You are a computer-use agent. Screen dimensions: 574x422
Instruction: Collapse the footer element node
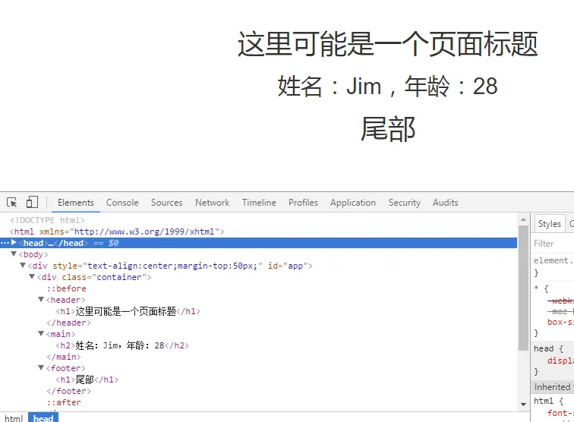tap(41, 367)
